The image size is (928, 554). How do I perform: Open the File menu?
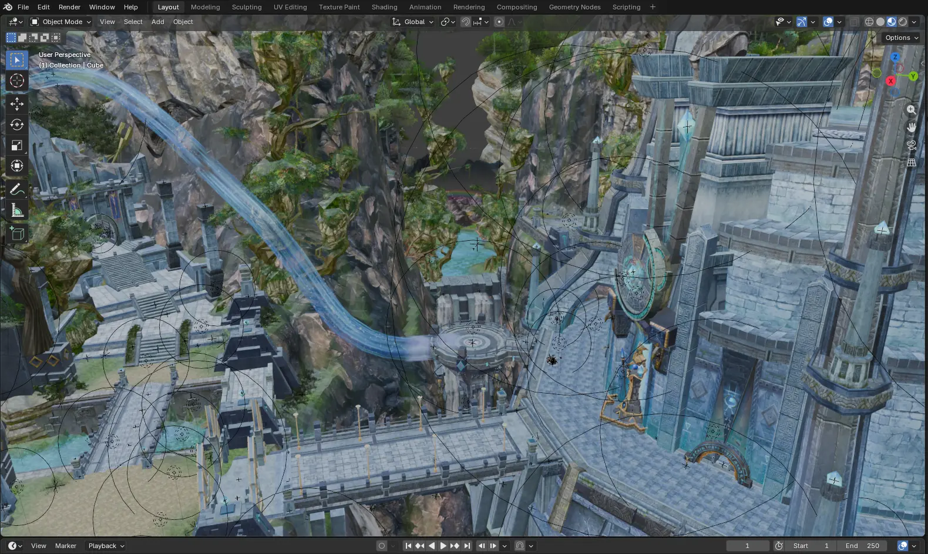click(x=23, y=7)
